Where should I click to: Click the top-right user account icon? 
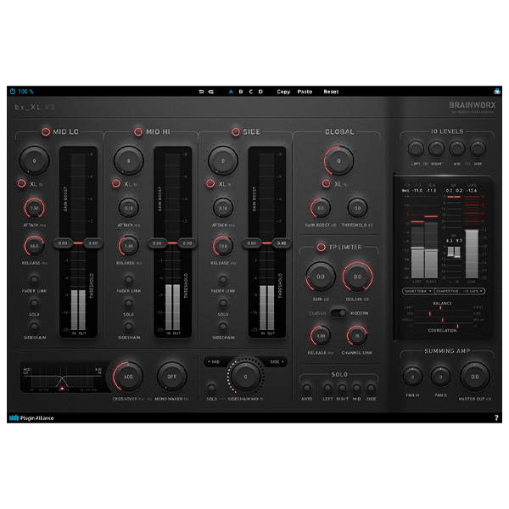coord(497,92)
